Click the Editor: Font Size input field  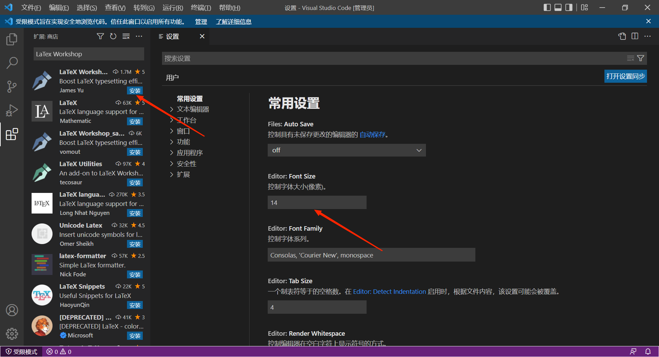(316, 202)
